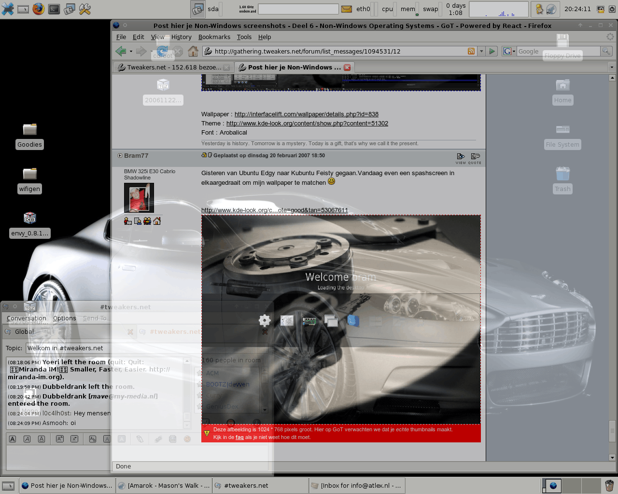Click the mail envelope icon in top panel
618x494 pixels.
pos(347,9)
